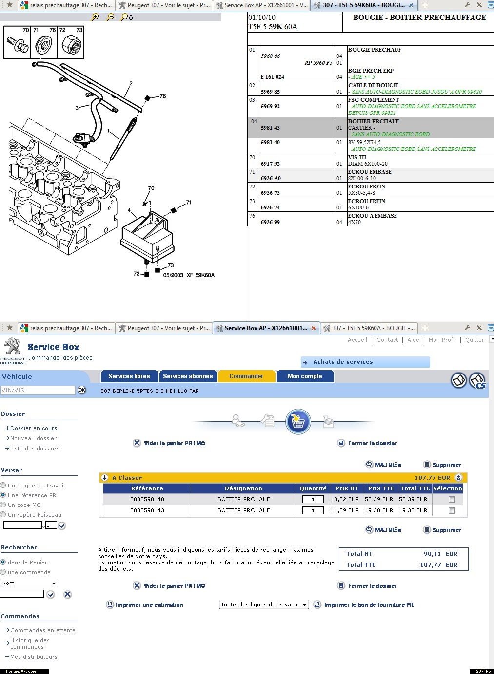494x674 pixels.
Task: Open the Mon Profil link
Action: 442,340
